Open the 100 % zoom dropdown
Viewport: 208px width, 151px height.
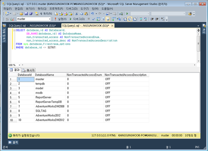pyautogui.click(x=19, y=65)
